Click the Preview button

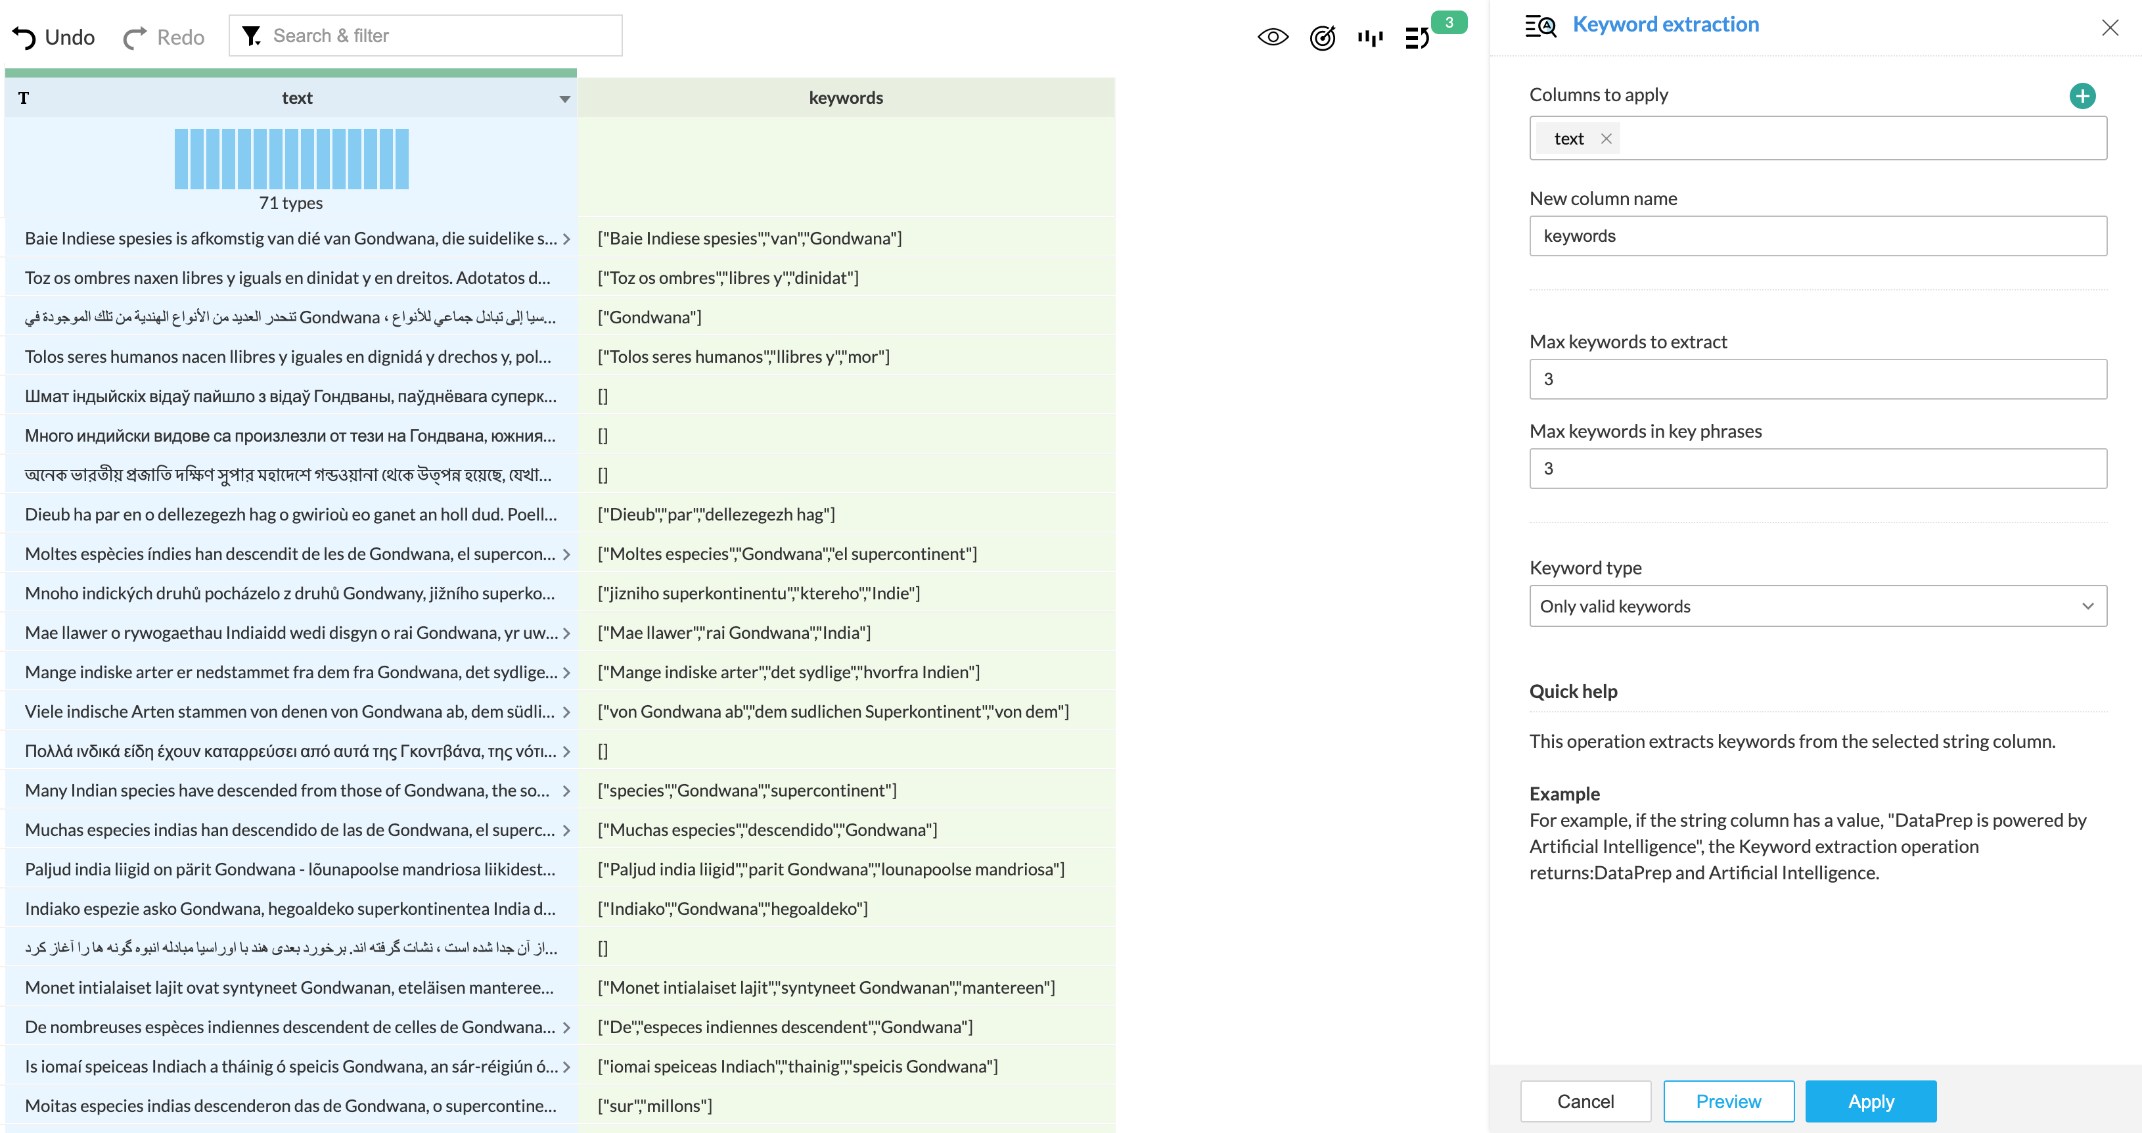coord(1728,1101)
